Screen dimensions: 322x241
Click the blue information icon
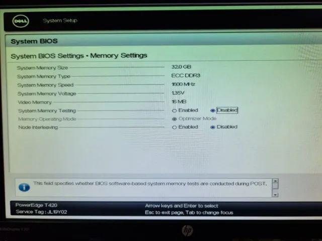(24, 187)
